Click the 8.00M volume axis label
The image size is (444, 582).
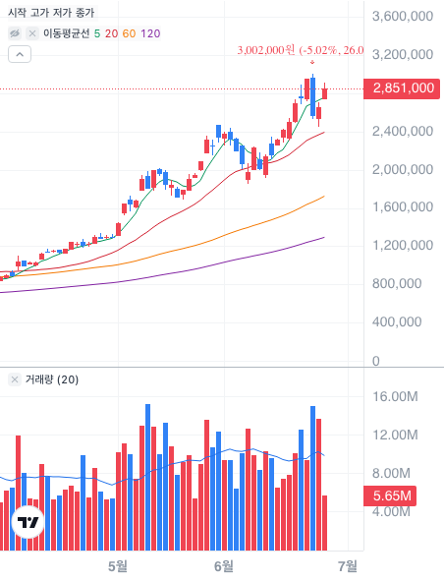[392, 473]
